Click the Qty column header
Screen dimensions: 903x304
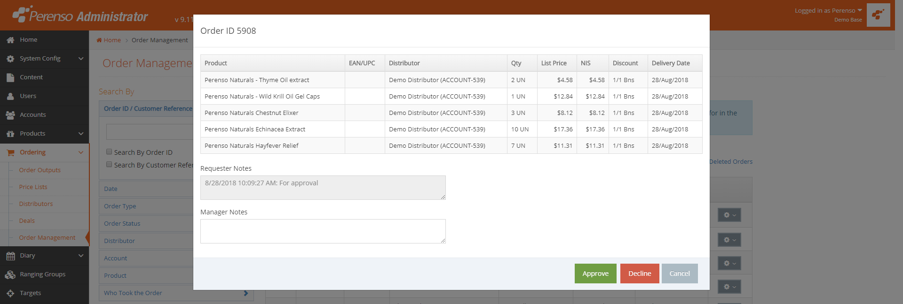pos(522,63)
